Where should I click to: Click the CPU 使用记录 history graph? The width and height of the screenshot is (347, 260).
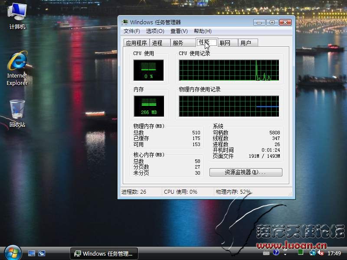229,70
